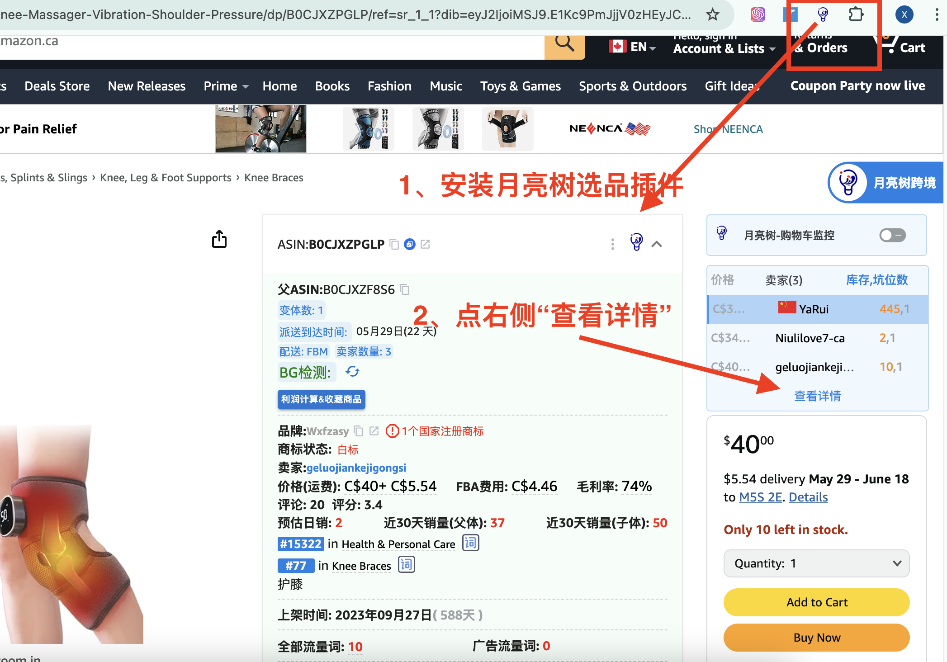Image resolution: width=947 pixels, height=662 pixels.
Task: Click the Amazon search magnifier button
Action: click(x=564, y=45)
